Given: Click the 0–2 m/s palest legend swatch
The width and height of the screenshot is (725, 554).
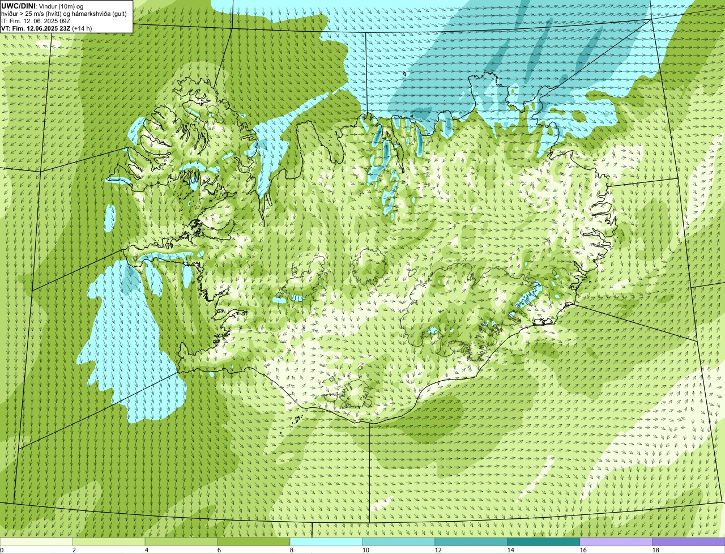Looking at the screenshot, I should pyautogui.click(x=36, y=542).
